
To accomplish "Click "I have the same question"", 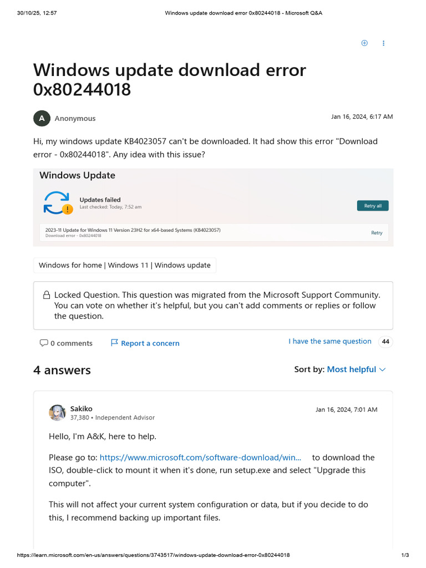I will pyautogui.click(x=329, y=341).
